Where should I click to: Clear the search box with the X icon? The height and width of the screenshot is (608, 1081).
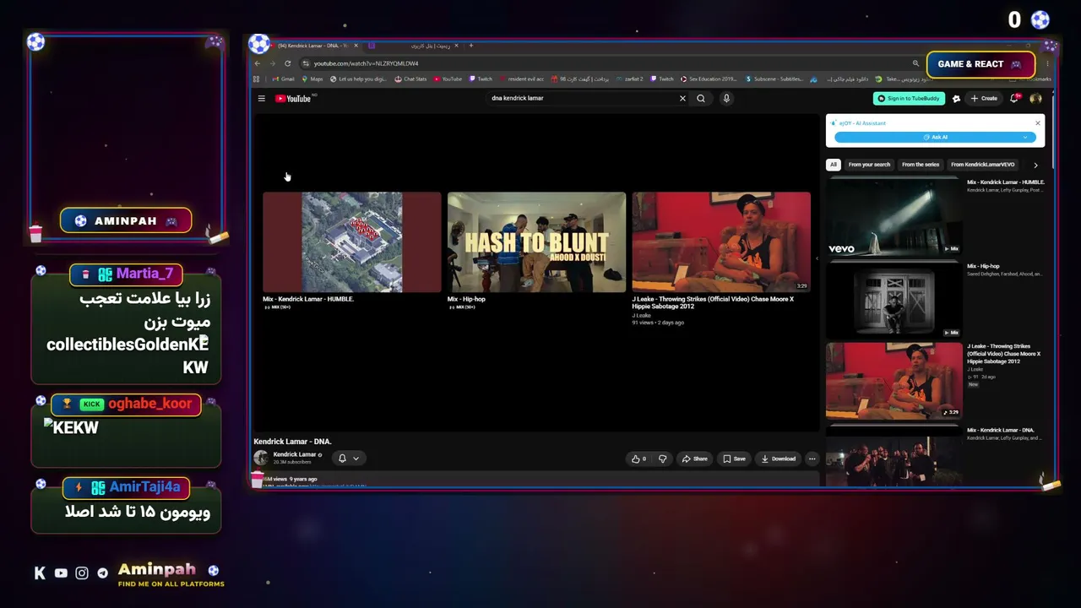[x=682, y=99]
